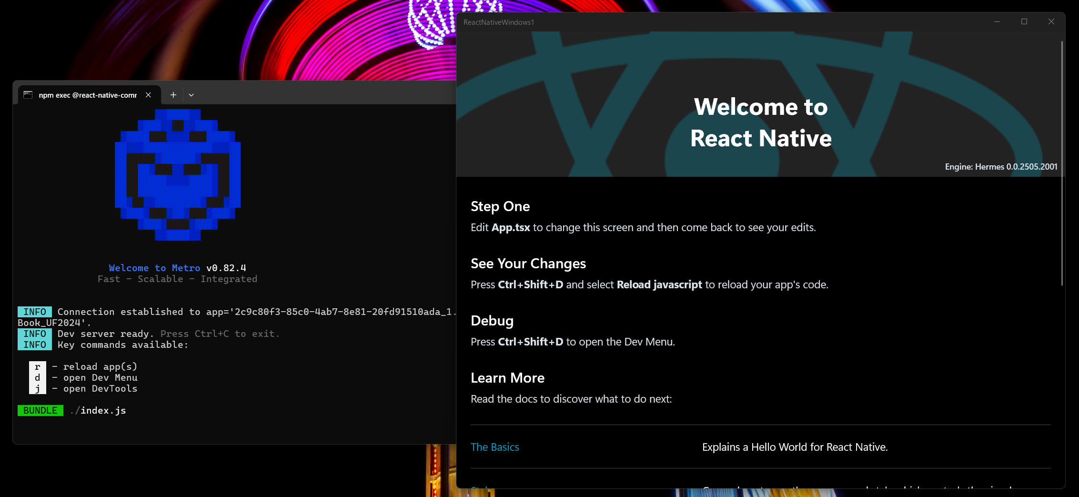Click './index.js' in the terminal
The image size is (1079, 497).
[x=98, y=411]
